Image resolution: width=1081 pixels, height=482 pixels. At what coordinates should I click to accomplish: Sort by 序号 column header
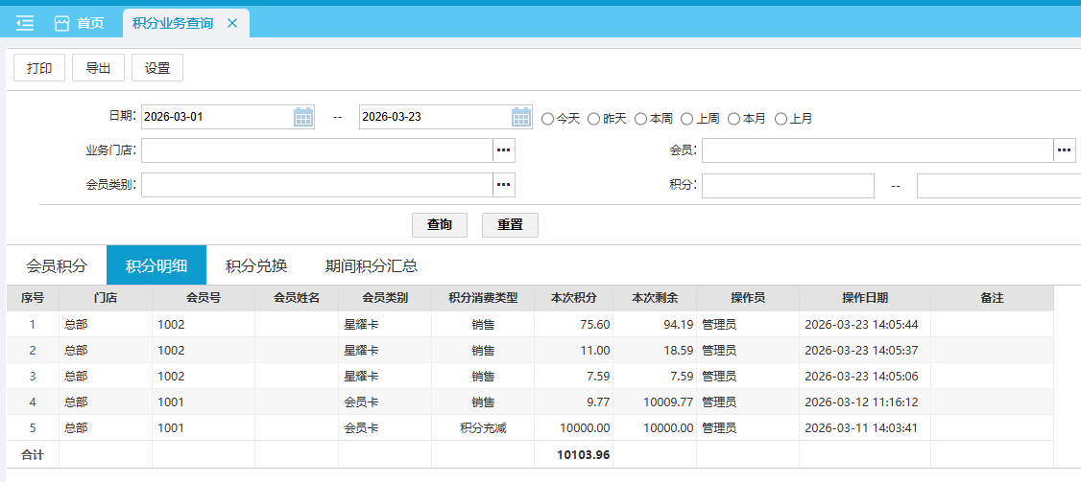33,298
